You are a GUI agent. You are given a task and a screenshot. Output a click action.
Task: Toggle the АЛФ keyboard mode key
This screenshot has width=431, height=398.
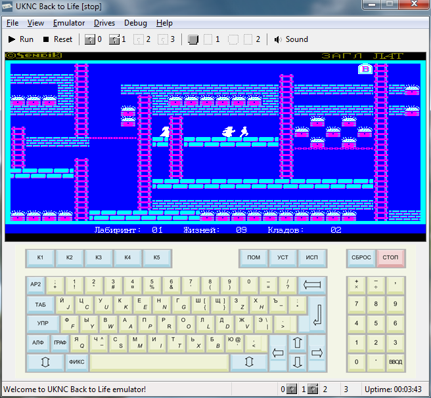[38, 343]
